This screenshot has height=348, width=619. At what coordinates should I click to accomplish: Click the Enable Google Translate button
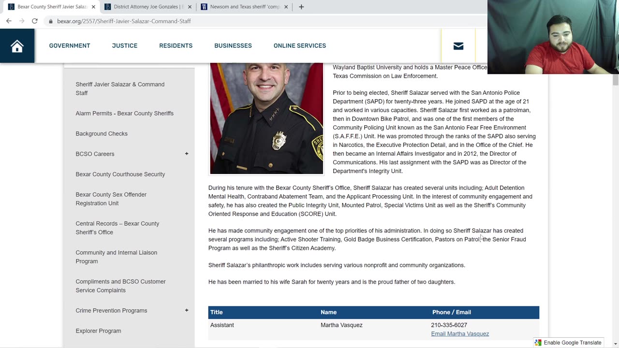(x=569, y=343)
